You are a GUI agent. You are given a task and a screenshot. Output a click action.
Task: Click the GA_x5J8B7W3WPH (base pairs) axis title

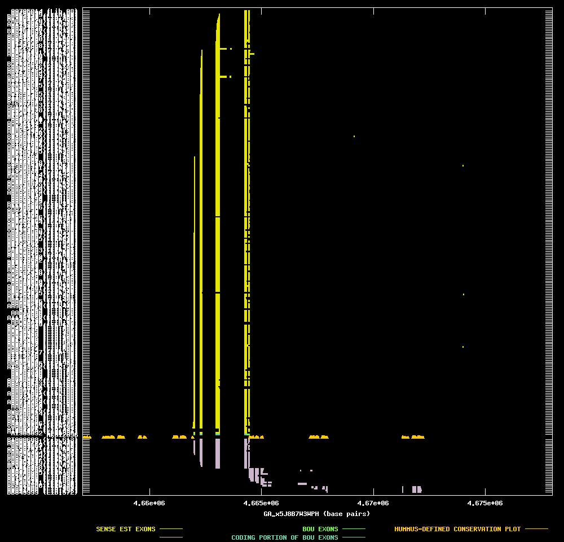pyautogui.click(x=316, y=514)
